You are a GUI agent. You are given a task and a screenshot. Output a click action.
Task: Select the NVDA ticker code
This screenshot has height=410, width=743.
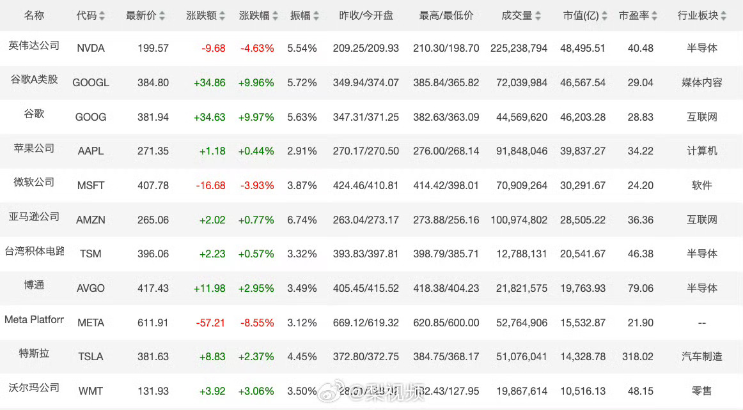[91, 49]
